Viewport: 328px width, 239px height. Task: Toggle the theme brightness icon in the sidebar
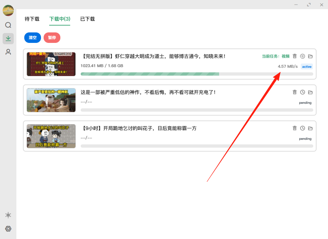(x=8, y=215)
